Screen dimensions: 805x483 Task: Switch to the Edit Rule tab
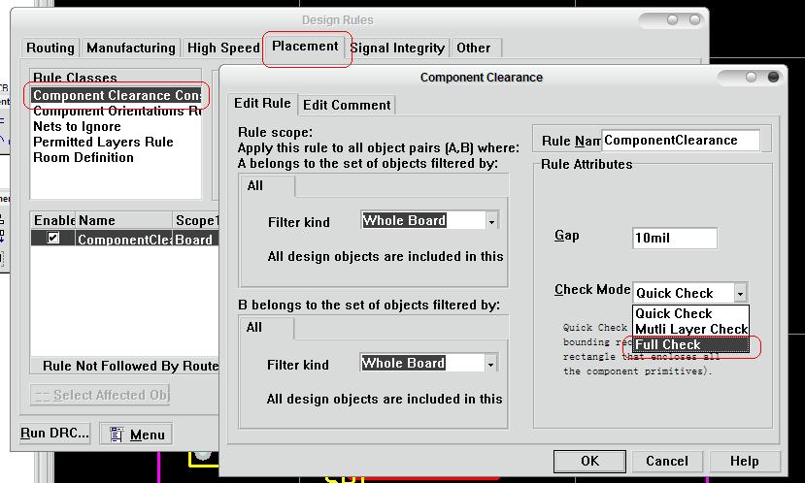(262, 103)
